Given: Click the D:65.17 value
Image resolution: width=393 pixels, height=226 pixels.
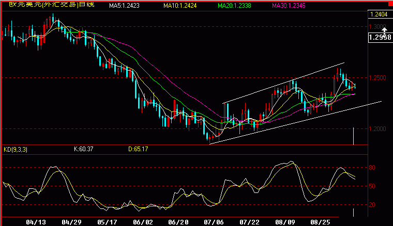Looking at the screenshot, I should coord(138,149).
